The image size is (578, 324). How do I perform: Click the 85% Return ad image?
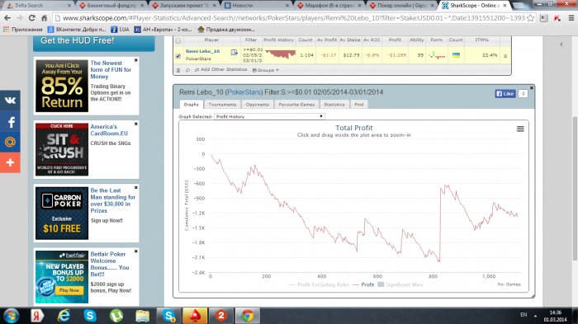62,86
